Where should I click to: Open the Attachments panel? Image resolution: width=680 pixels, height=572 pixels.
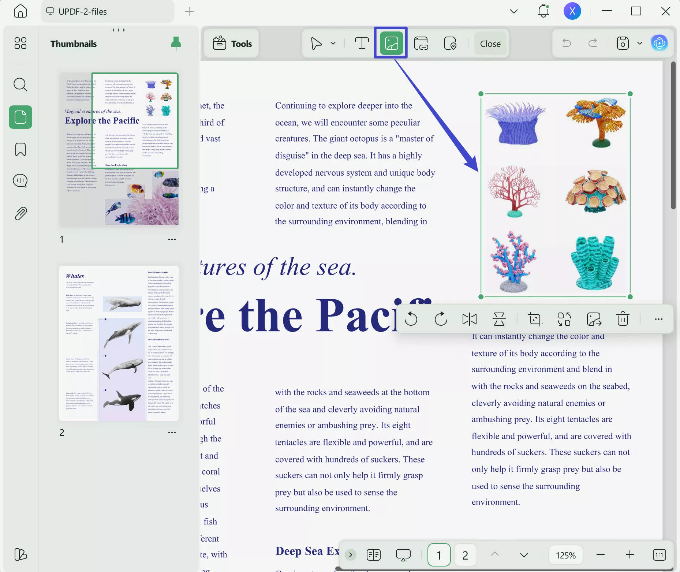click(x=20, y=213)
